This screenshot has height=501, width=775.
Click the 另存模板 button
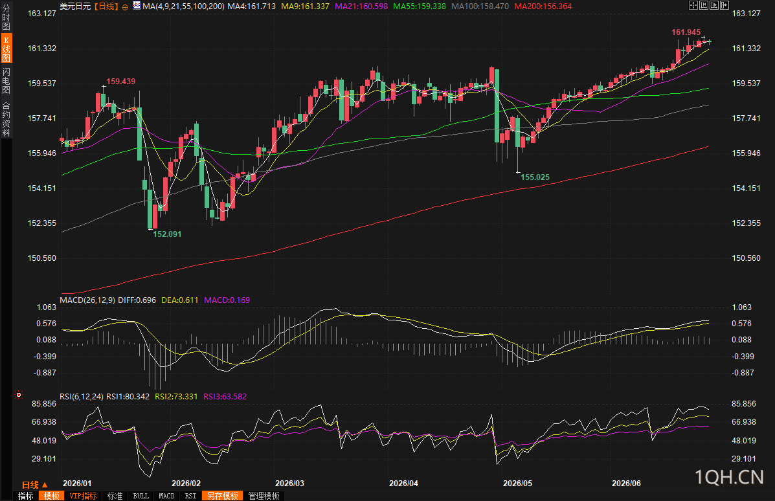point(223,496)
